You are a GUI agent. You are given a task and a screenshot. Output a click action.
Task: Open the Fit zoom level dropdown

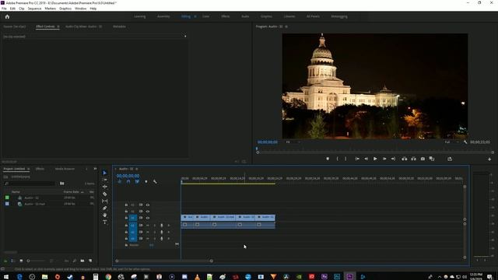pyautogui.click(x=293, y=142)
